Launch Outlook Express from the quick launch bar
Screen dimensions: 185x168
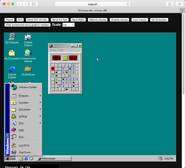click(x=31, y=159)
